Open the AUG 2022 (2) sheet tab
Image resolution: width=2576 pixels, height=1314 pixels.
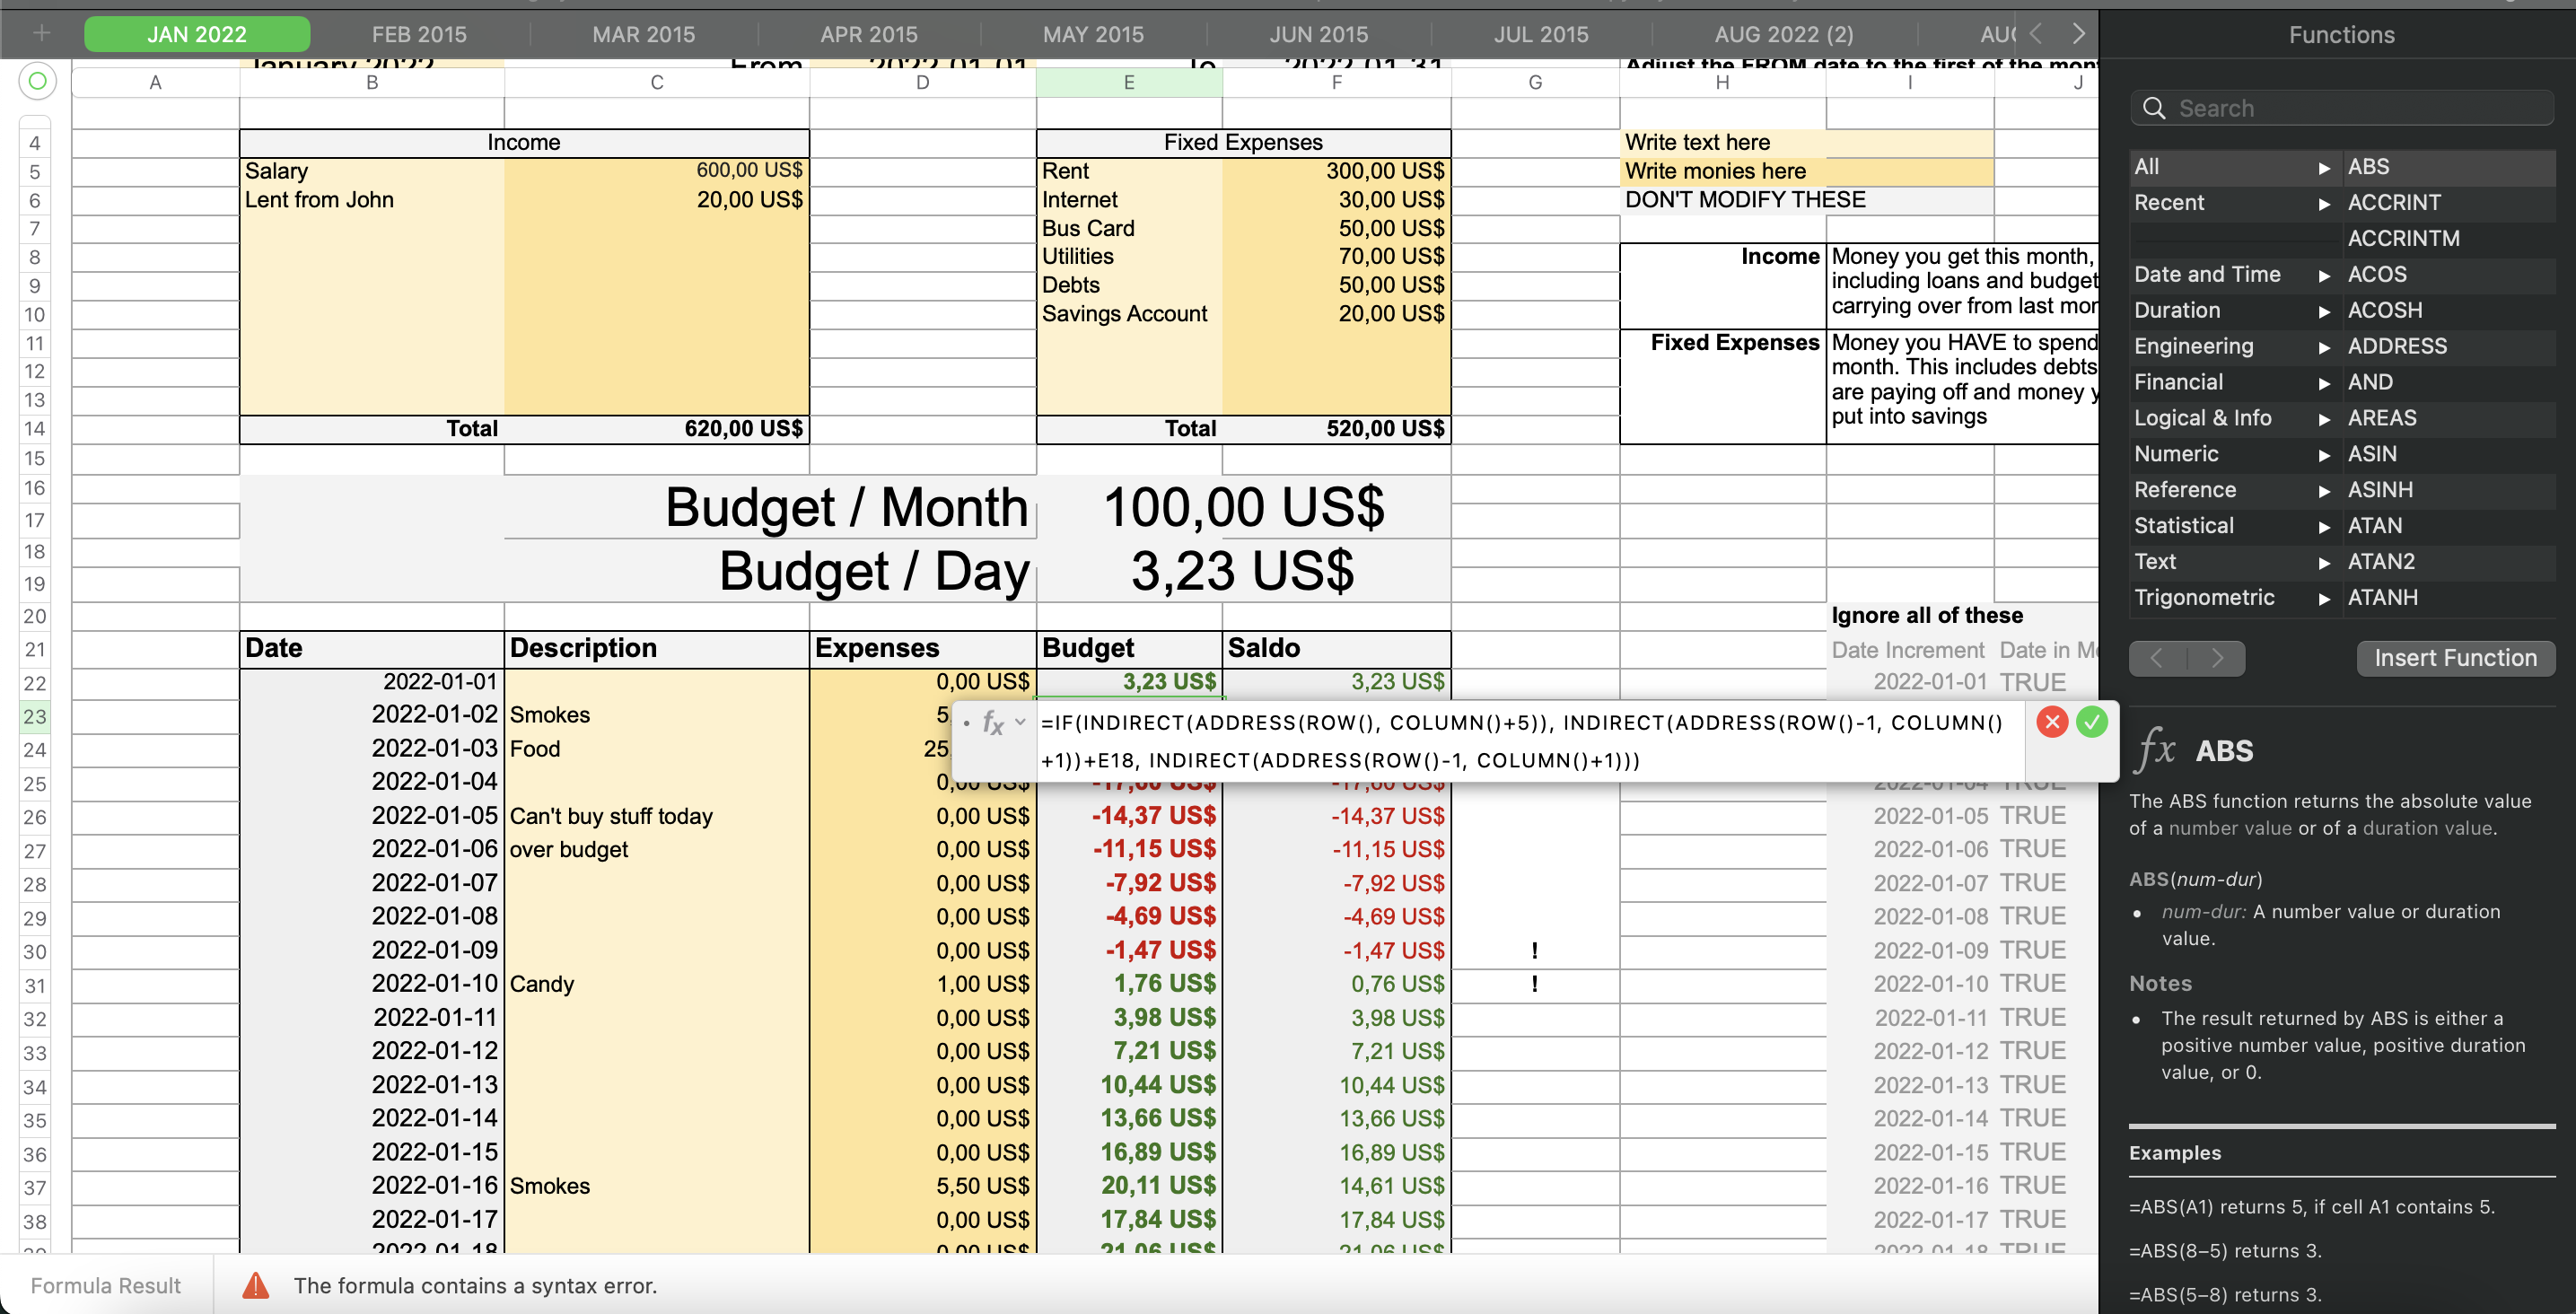pos(1783,34)
